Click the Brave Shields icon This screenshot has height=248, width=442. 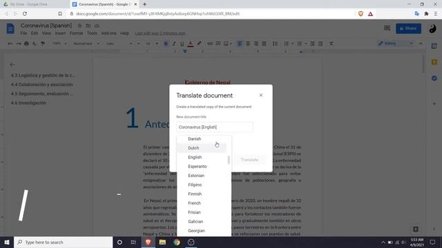[361, 14]
